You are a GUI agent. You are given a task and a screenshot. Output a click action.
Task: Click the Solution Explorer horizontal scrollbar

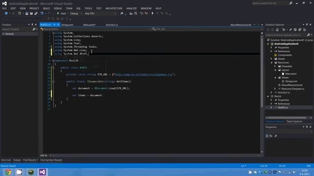pyautogui.click(x=287, y=118)
